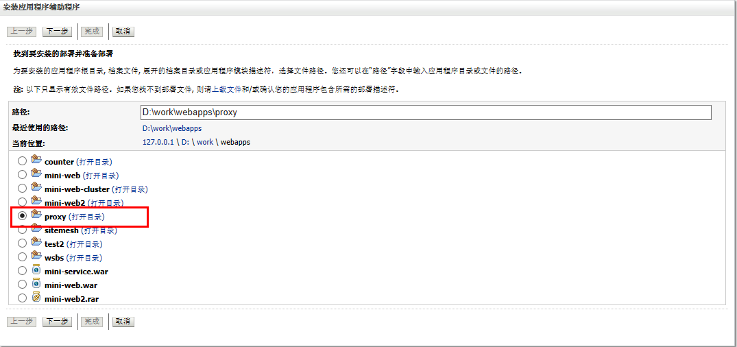The image size is (737, 347).
Task: Click the sitemesh folder icon
Action: pos(36,229)
